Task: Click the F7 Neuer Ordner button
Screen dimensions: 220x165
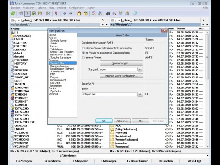Action: coord(137,161)
